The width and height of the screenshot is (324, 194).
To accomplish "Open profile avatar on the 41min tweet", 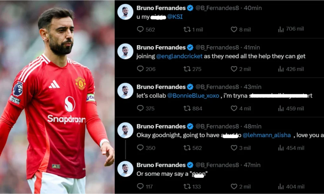I will [125, 51].
